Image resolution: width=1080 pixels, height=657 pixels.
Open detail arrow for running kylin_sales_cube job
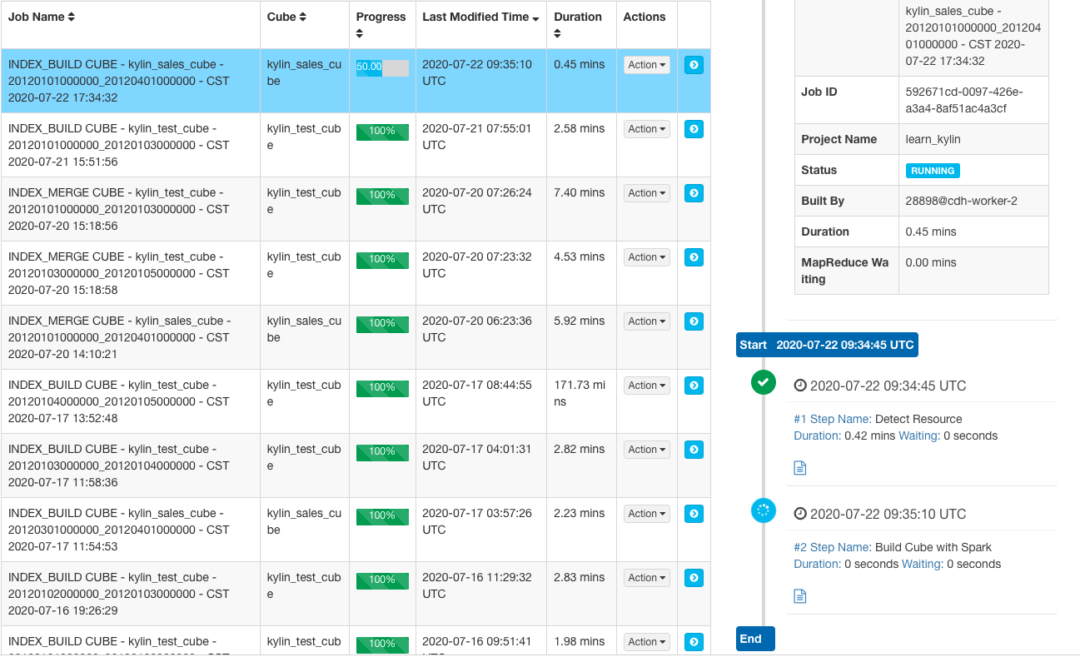pos(694,65)
